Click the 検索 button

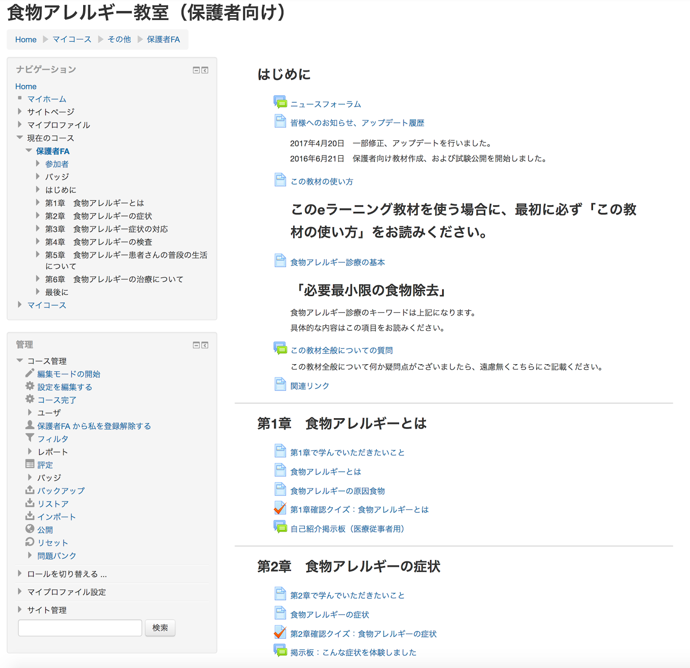pyautogui.click(x=160, y=628)
